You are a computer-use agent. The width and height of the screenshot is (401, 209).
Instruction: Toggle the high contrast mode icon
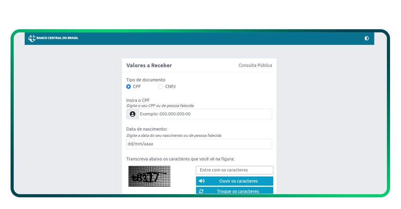(x=367, y=38)
